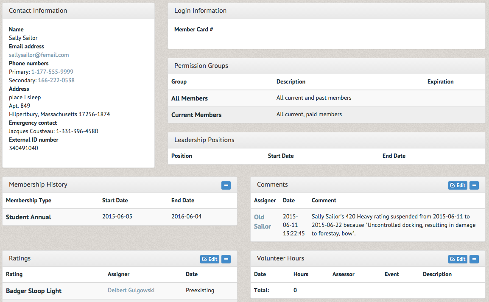This screenshot has height=302, width=489.
Task: Click Edit button in Ratings panel
Action: coord(210,259)
